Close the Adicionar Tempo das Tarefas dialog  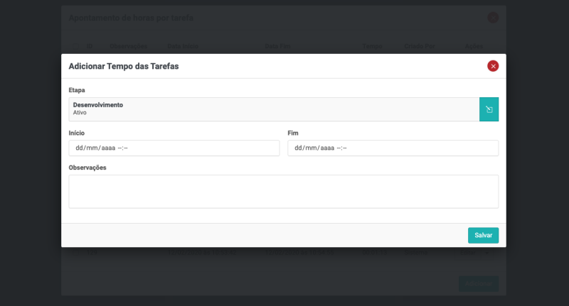coord(493,66)
